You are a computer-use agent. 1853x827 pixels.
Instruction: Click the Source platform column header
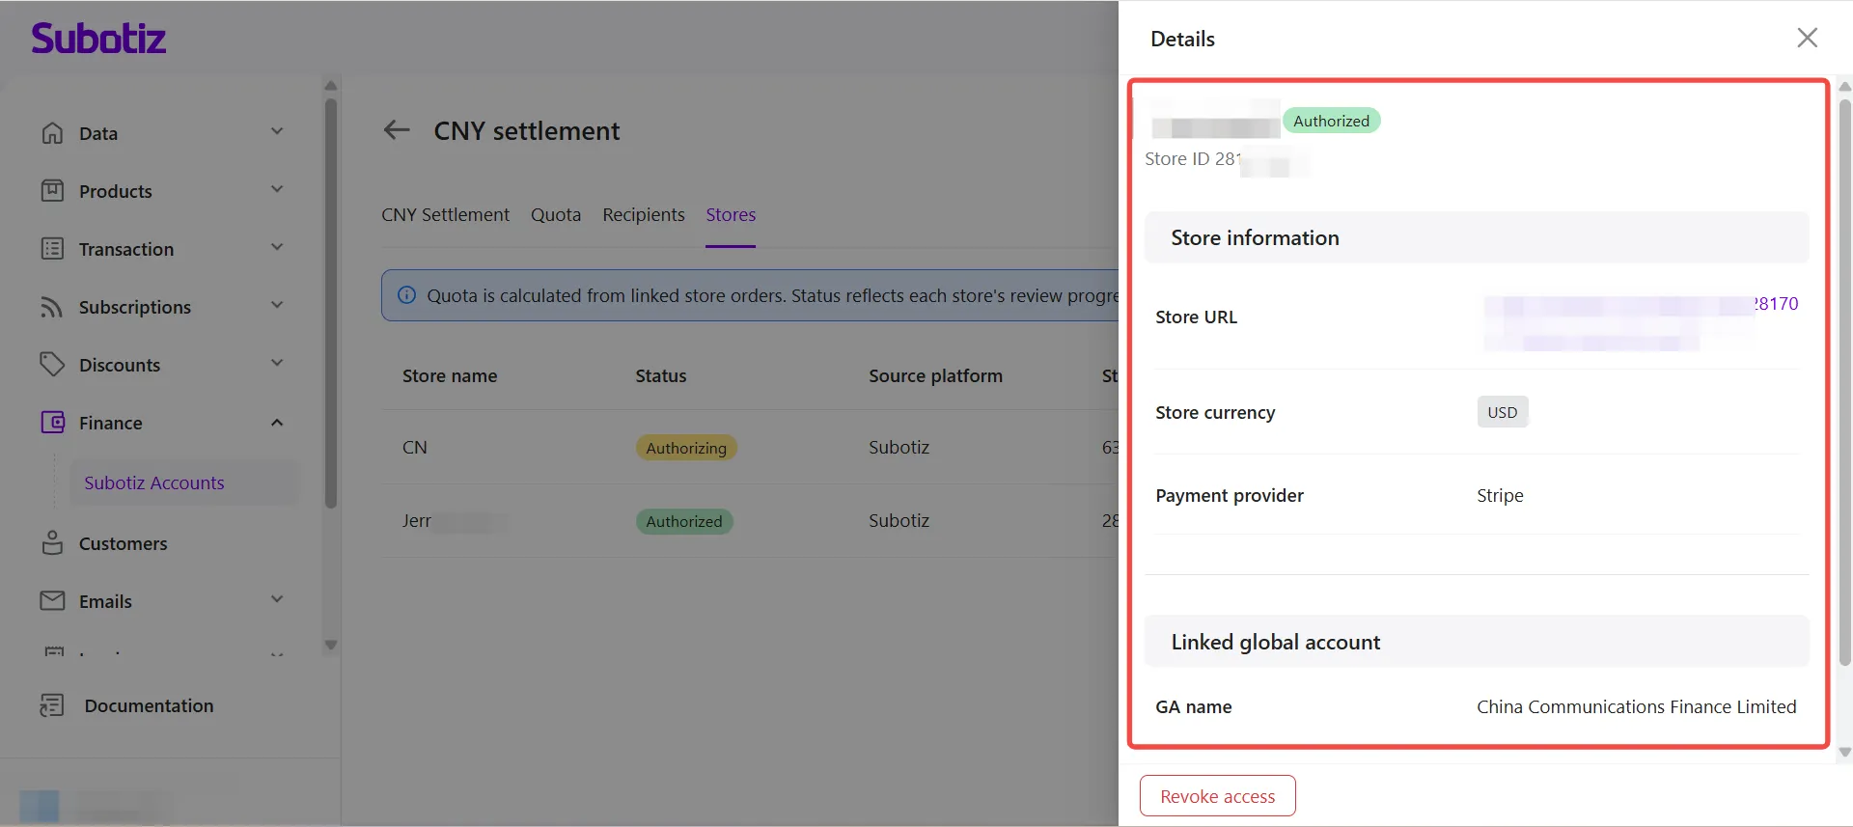pos(935,375)
